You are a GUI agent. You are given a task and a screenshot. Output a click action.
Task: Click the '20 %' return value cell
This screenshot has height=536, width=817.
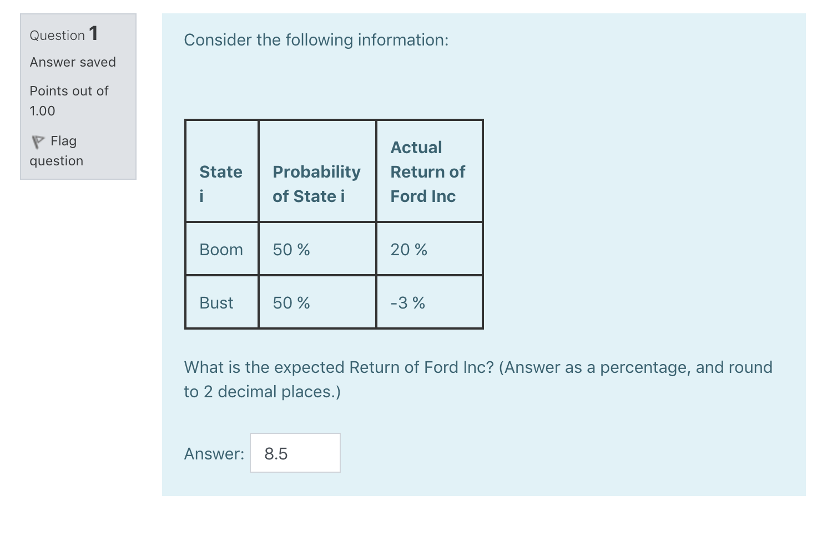point(408,249)
